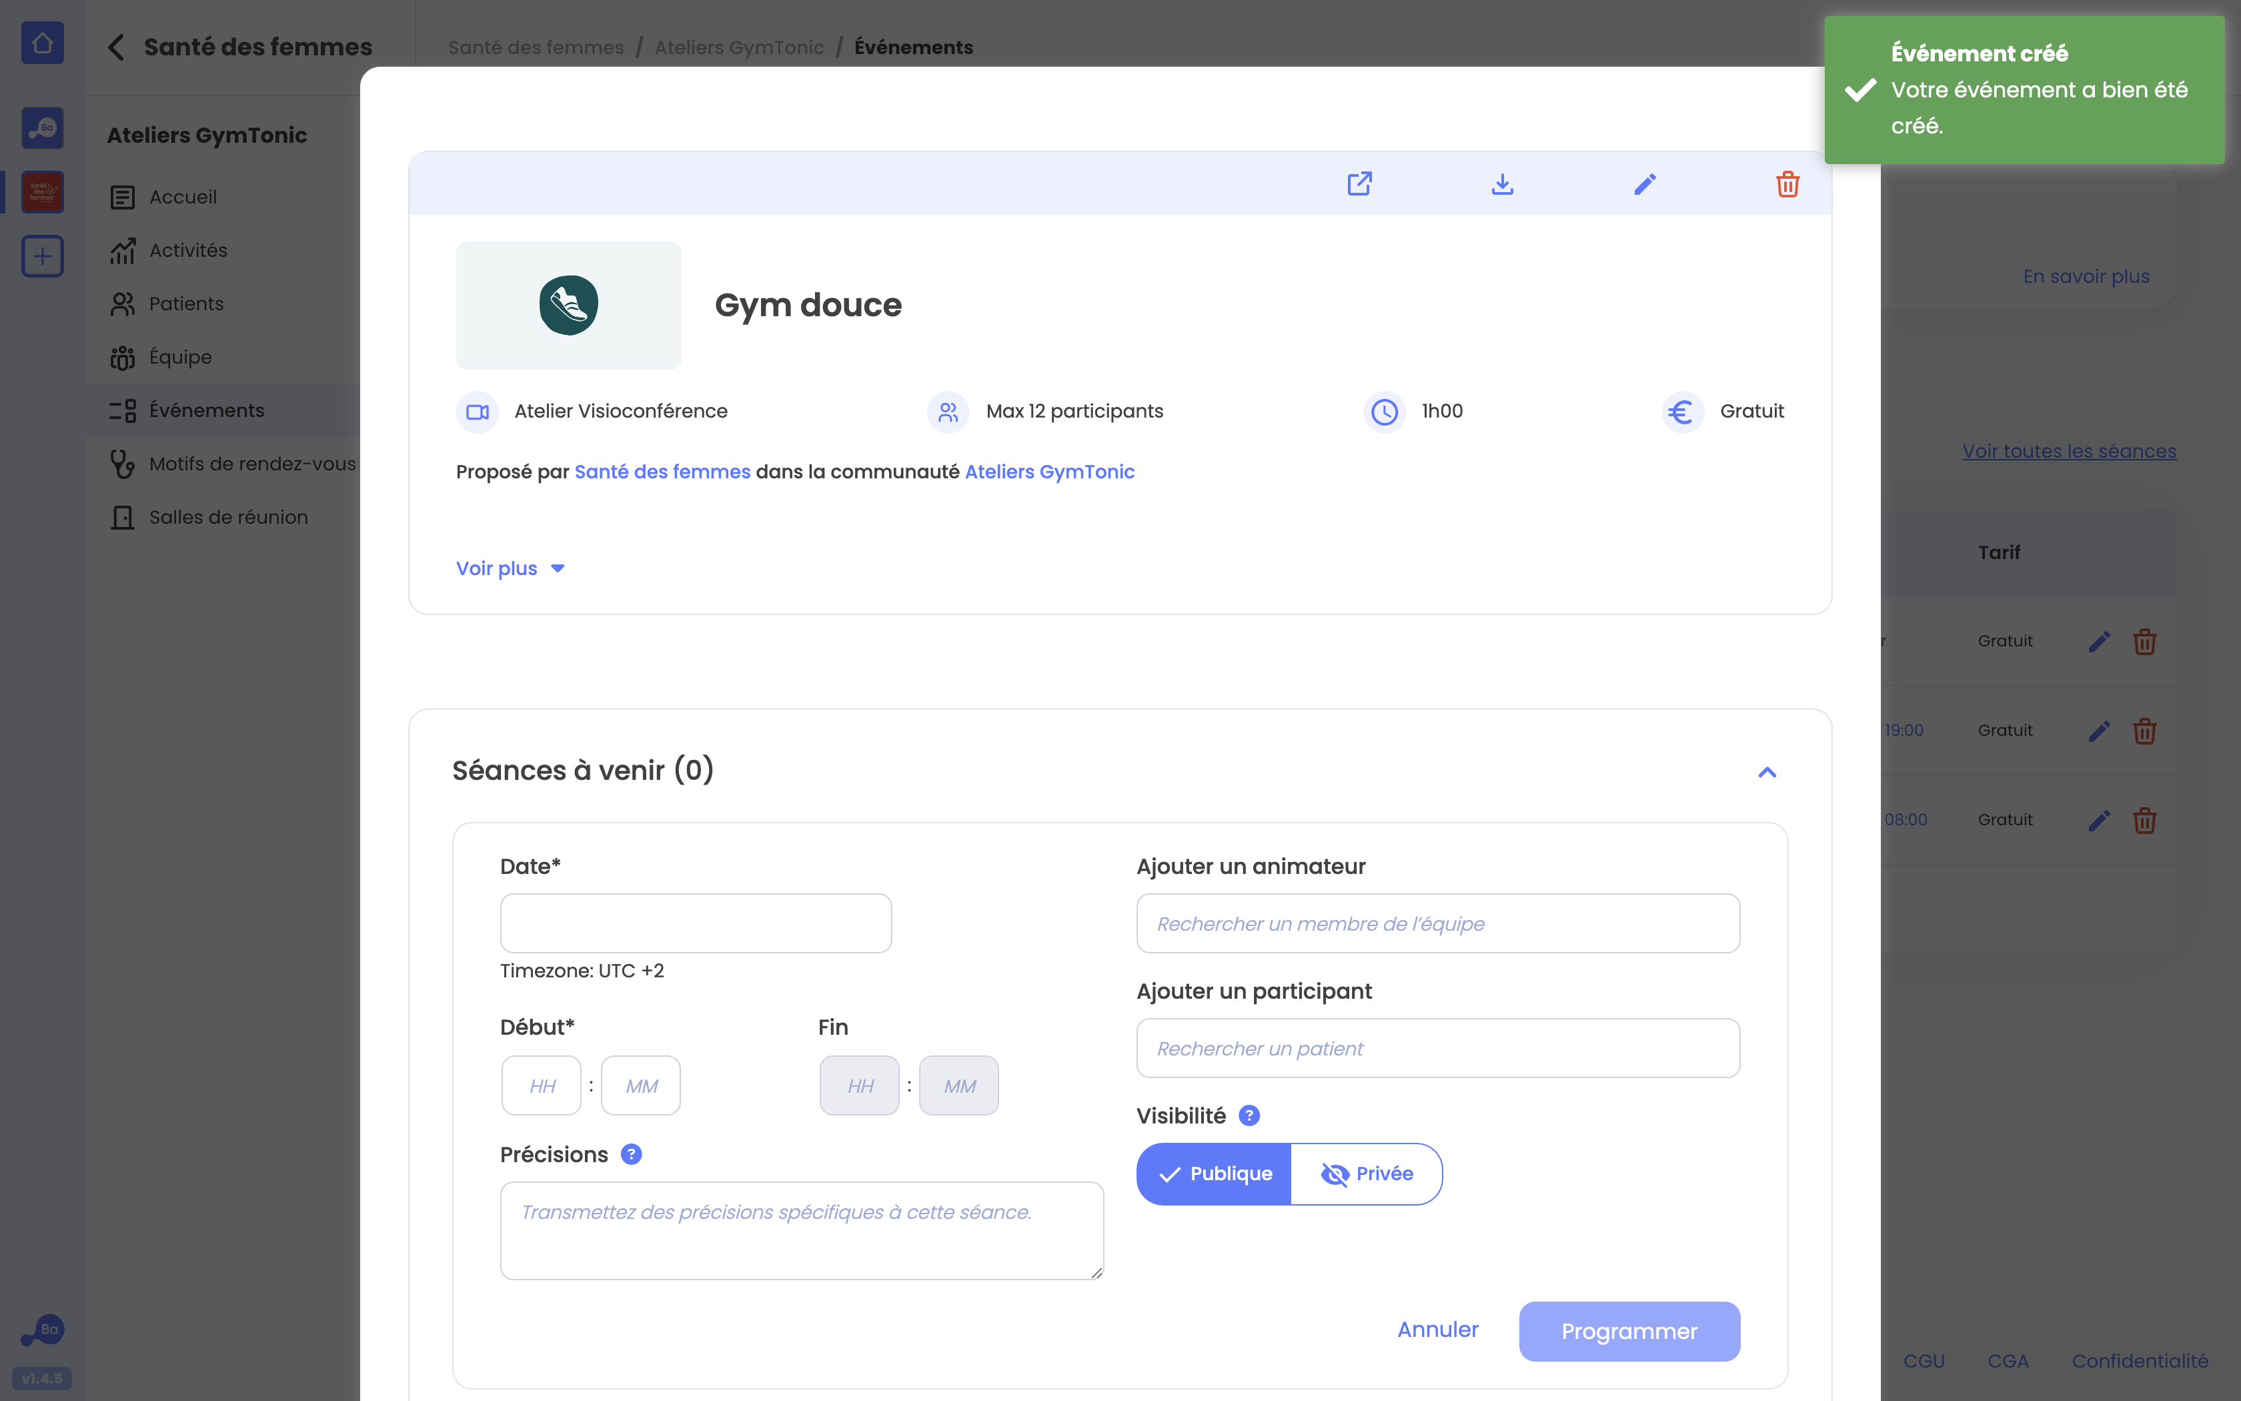Image resolution: width=2241 pixels, height=1401 pixels.
Task: Open the CGA footer link
Action: pyautogui.click(x=2008, y=1361)
